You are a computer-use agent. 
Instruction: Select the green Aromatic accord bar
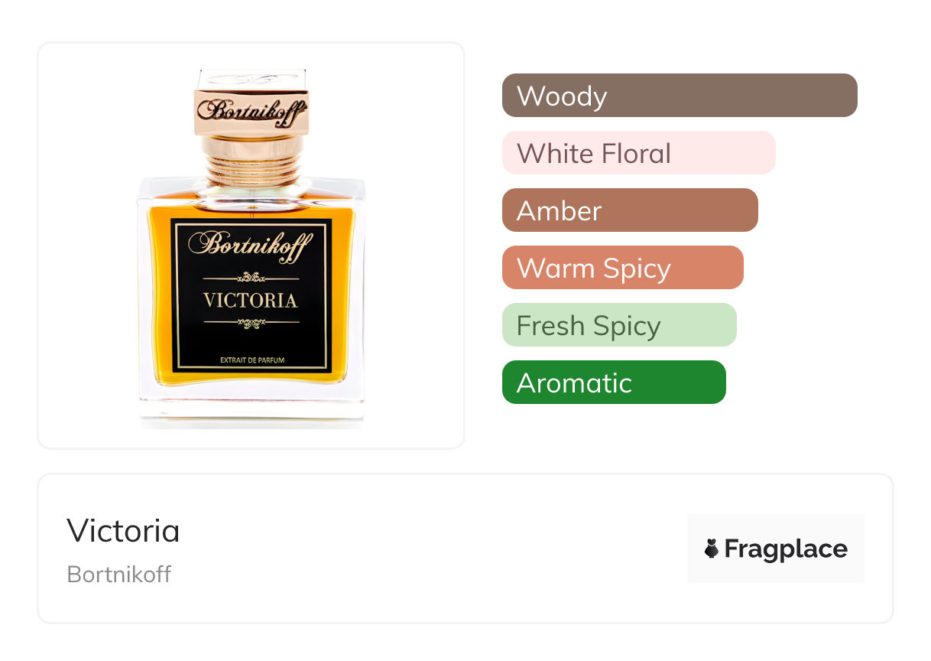[x=613, y=383]
